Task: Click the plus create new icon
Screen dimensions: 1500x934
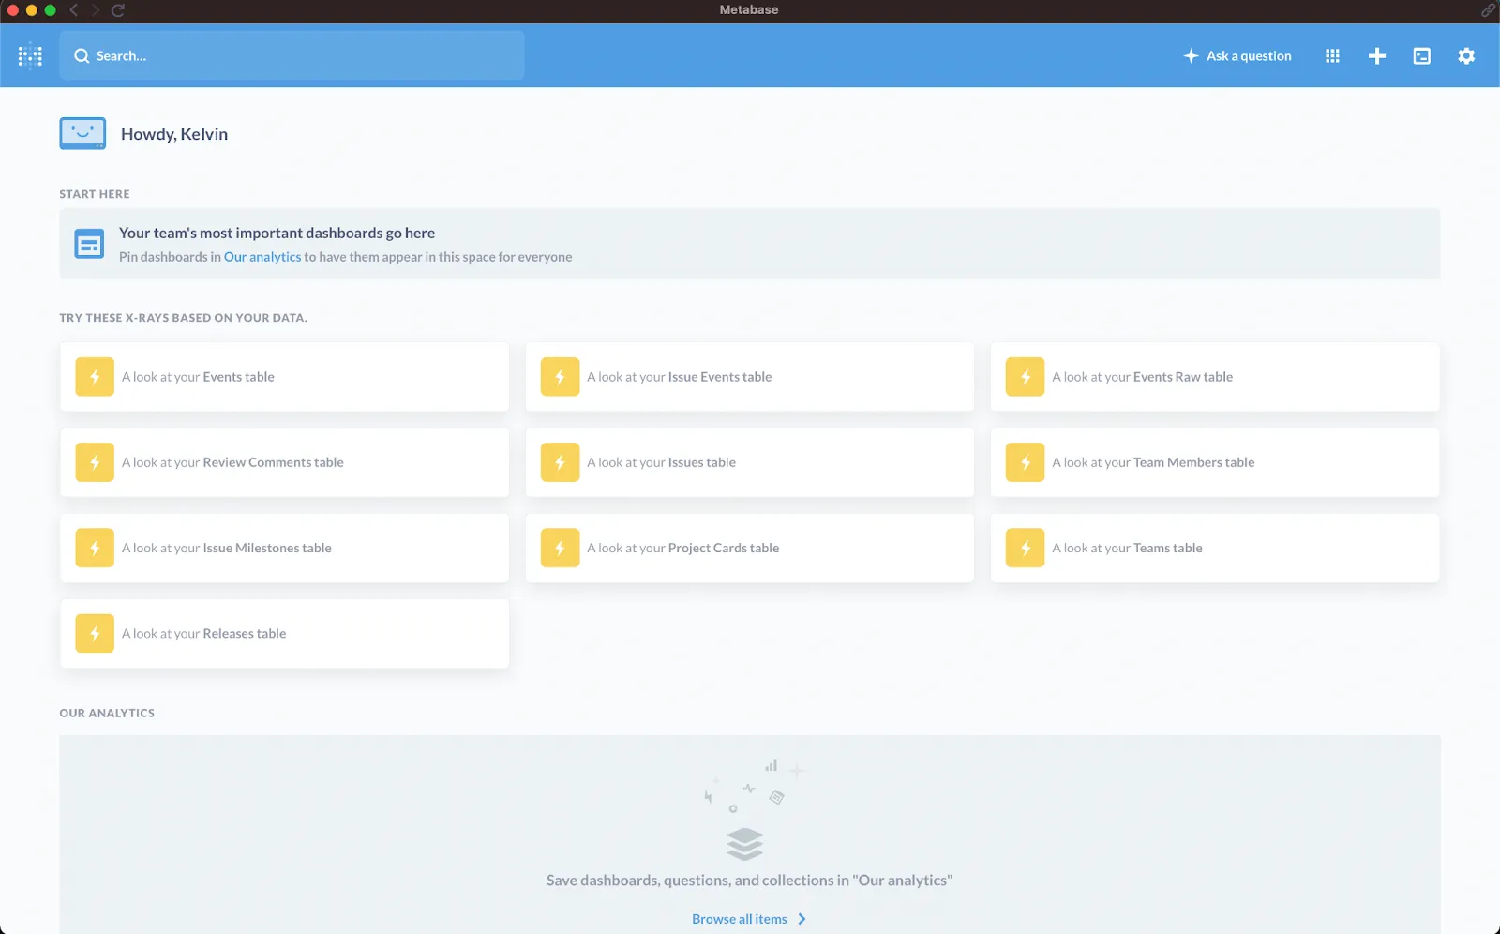Action: pos(1377,55)
